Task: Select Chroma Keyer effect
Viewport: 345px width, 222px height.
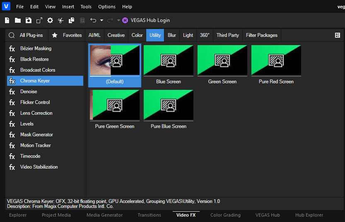Action: tap(45, 81)
